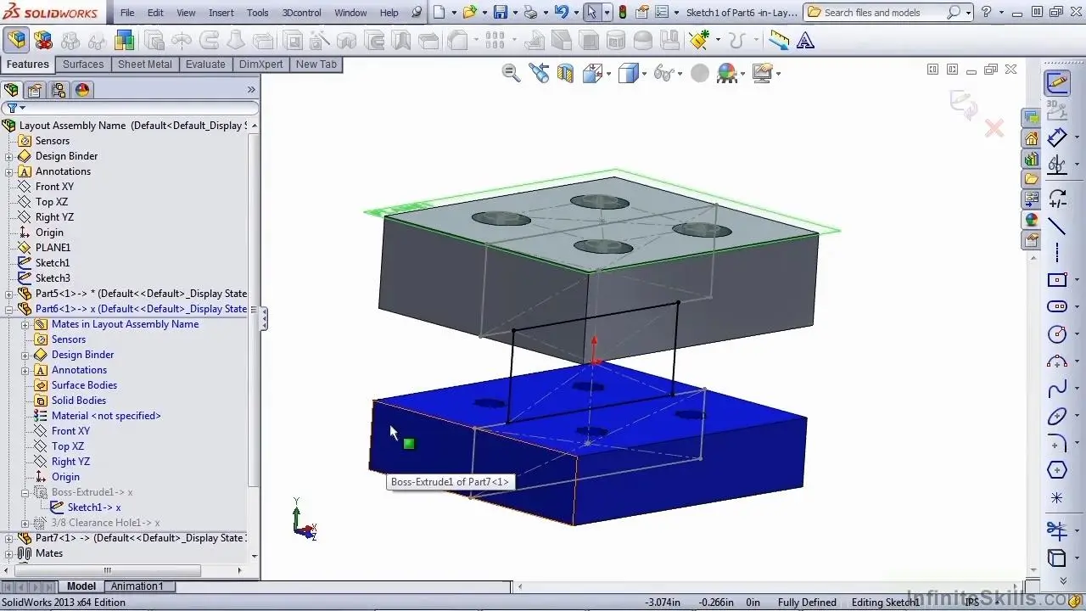The height and width of the screenshot is (611, 1086).
Task: Expand the Part5<1> tree node
Action: (x=8, y=294)
